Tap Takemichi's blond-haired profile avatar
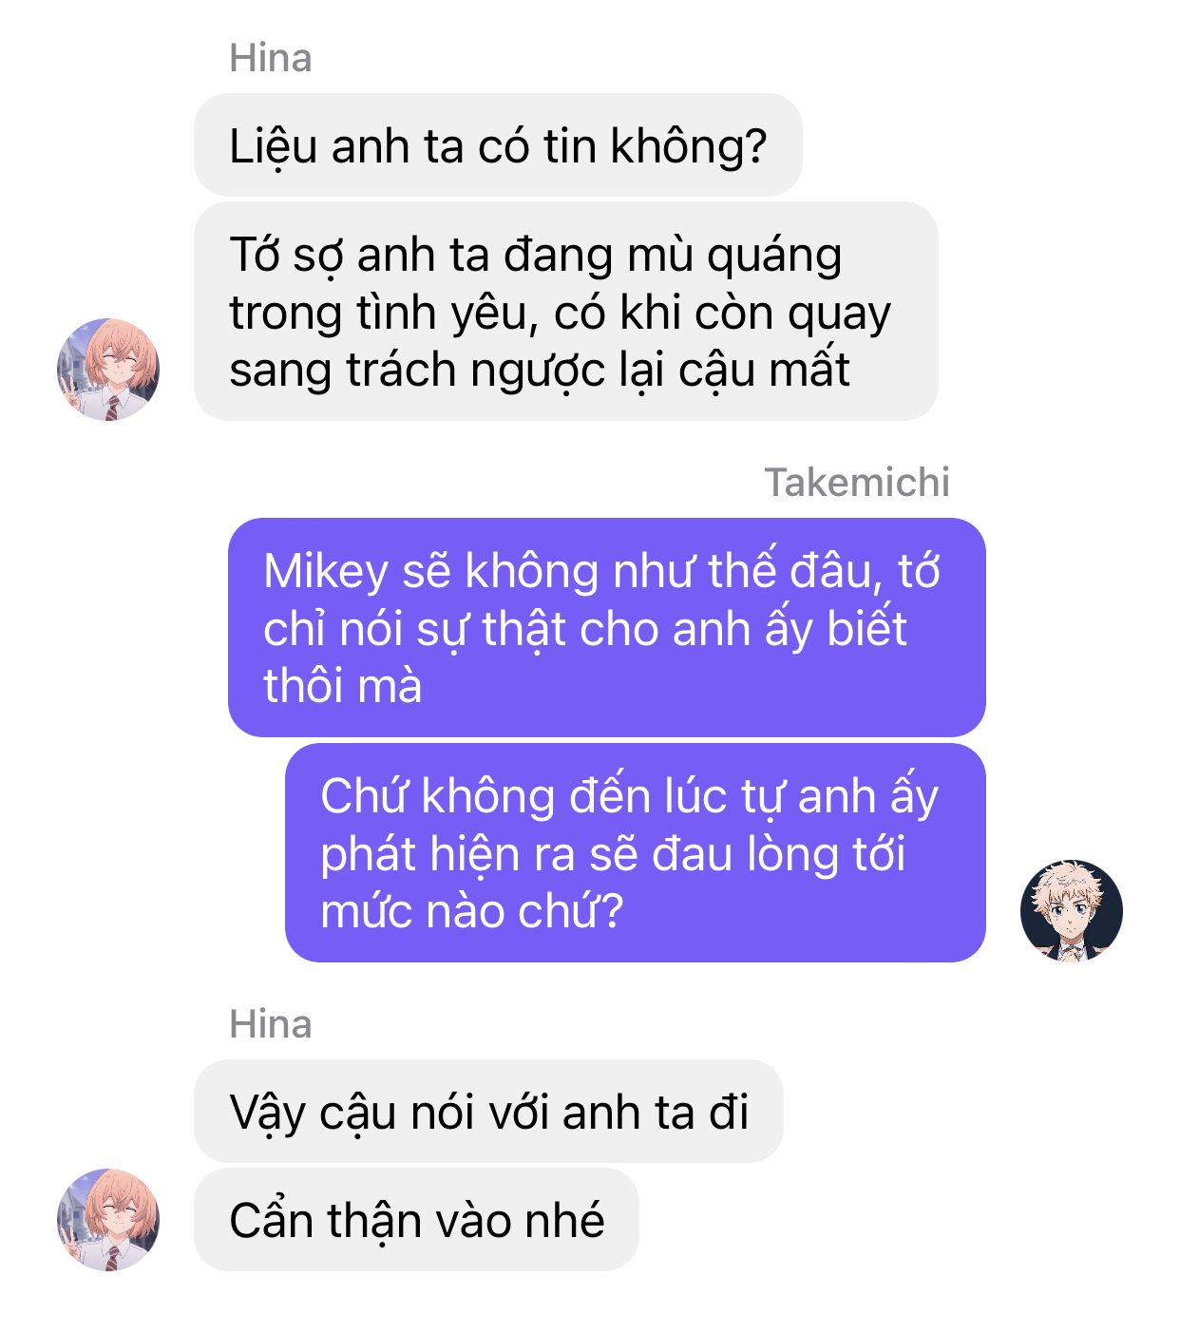This screenshot has height=1333, width=1180. 1072,911
